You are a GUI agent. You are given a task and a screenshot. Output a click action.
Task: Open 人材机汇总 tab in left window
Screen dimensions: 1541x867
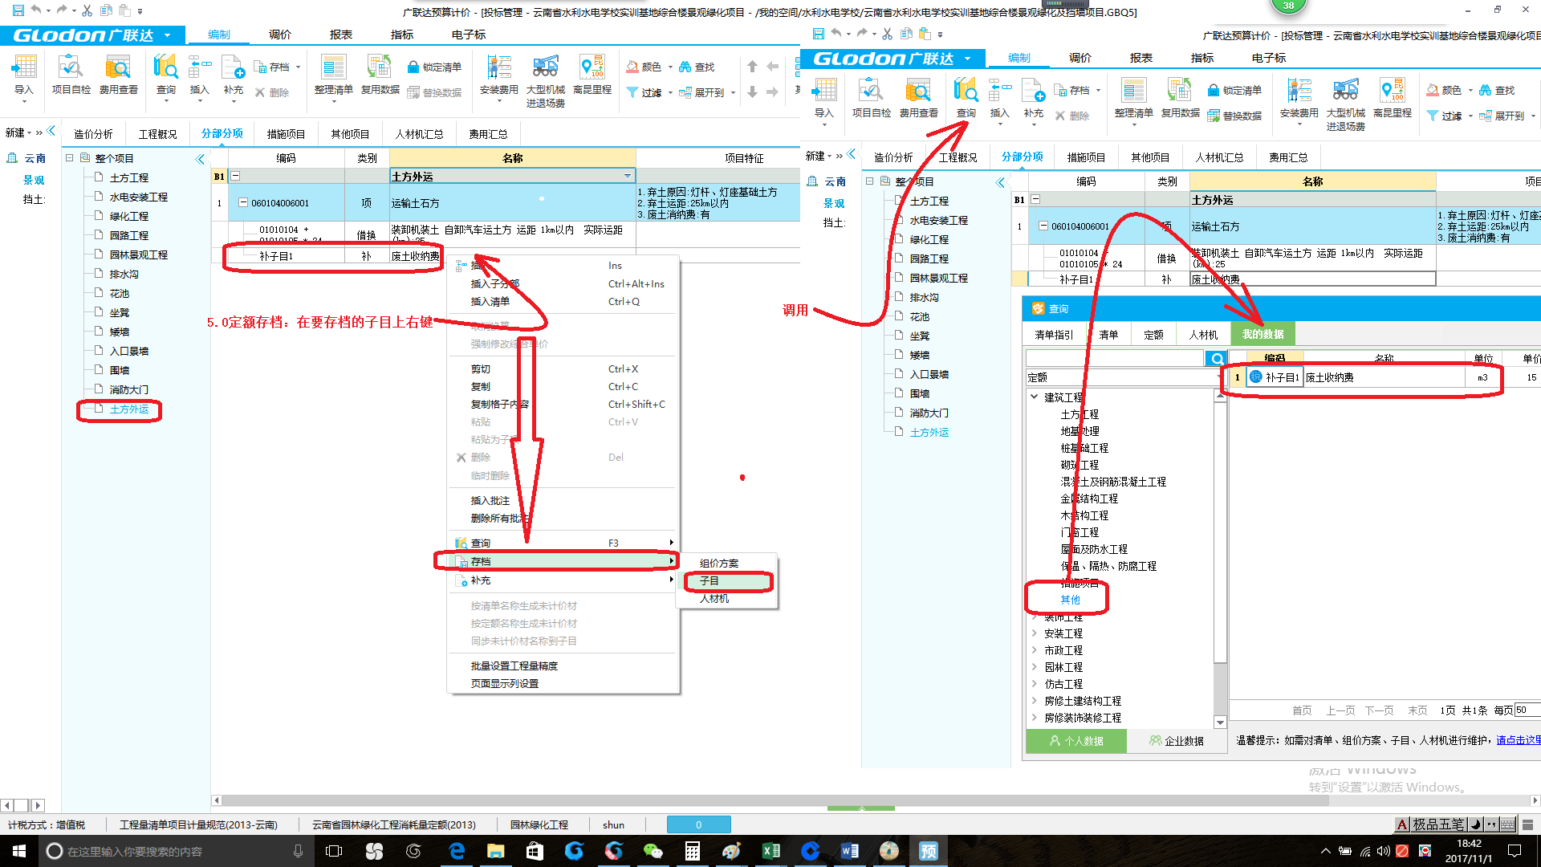(420, 134)
